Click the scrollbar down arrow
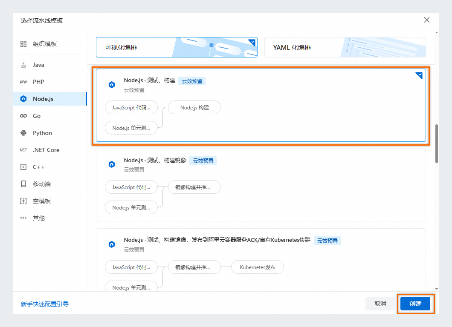The height and width of the screenshot is (327, 452). [437, 289]
